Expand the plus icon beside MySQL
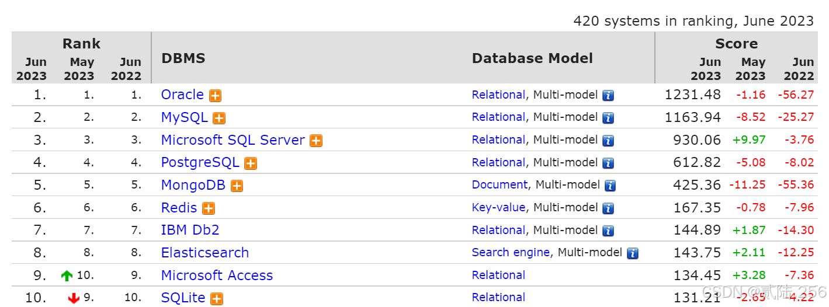Screen dimensions: 829x307 (x=219, y=118)
